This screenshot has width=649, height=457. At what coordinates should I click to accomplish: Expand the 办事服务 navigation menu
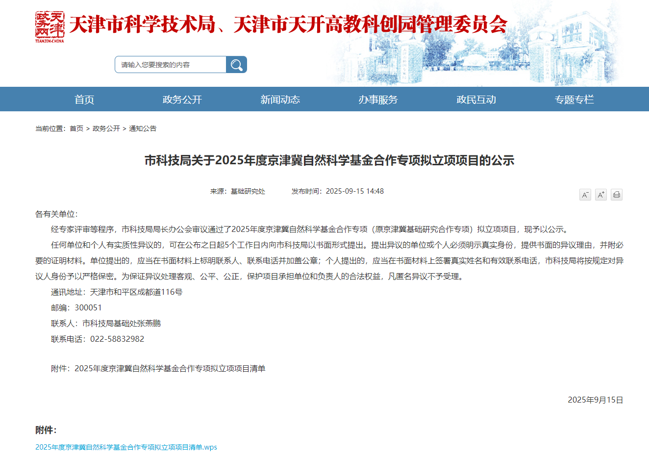click(378, 100)
